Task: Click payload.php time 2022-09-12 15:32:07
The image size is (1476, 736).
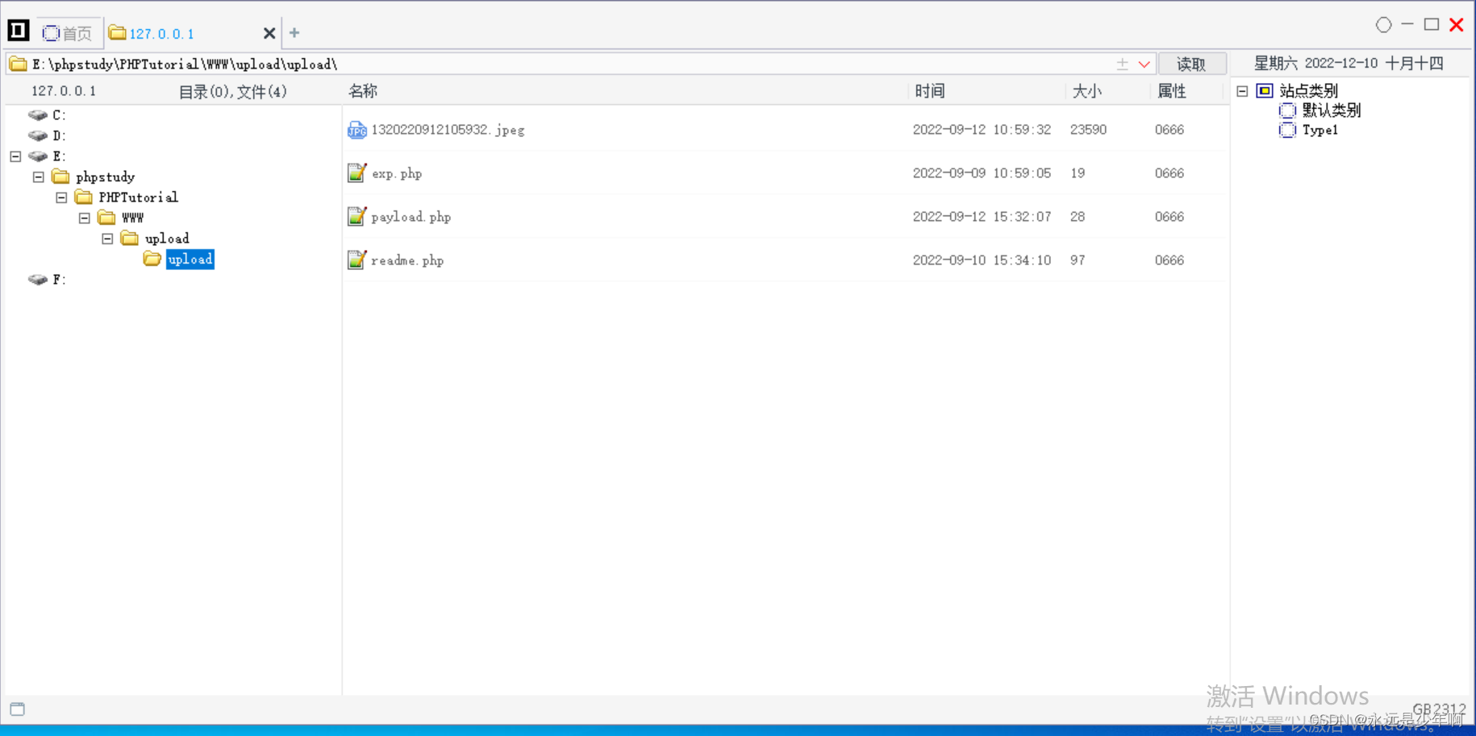Action: point(982,217)
